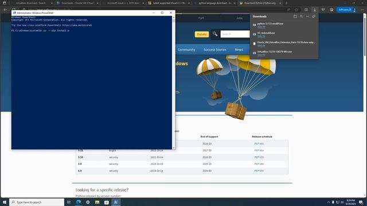
Task: Search downloads using magnifier icon
Action: [x=302, y=17]
